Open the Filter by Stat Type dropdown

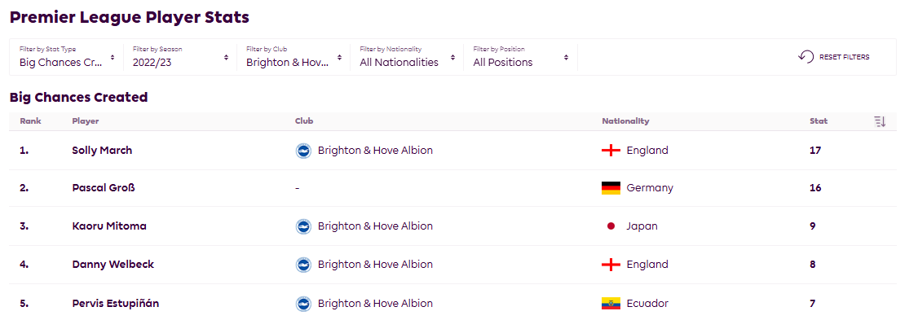(x=67, y=57)
